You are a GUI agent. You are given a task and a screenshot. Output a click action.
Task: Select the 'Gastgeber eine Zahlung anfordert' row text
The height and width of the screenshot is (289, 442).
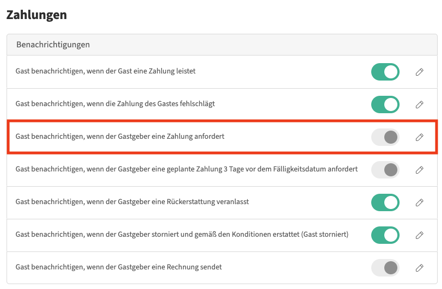pyautogui.click(x=120, y=137)
